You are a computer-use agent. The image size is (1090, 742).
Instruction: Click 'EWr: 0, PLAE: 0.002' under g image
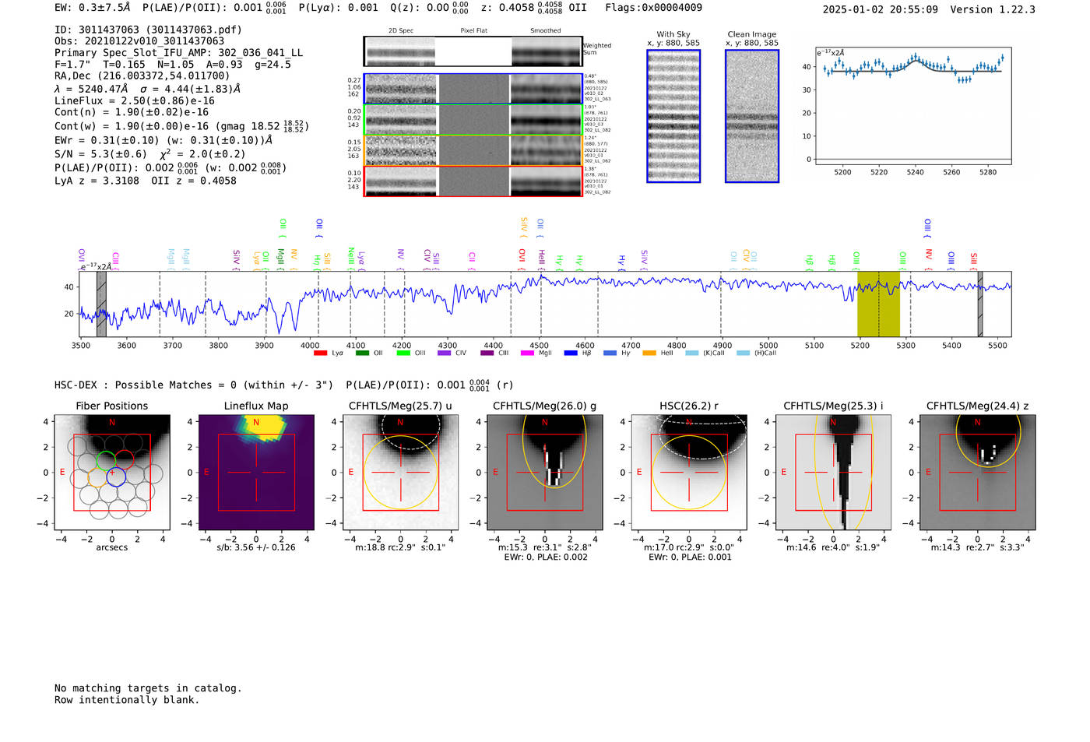click(545, 557)
